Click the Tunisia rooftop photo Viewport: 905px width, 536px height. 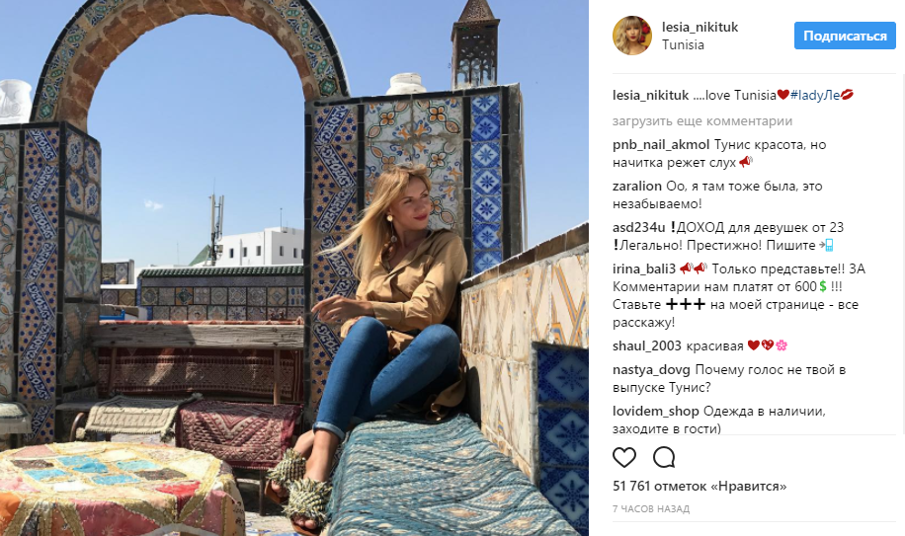[294, 268]
